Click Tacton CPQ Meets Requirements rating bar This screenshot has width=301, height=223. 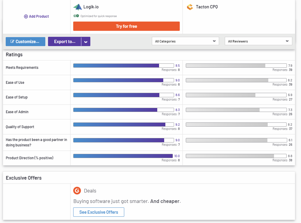tap(236, 66)
